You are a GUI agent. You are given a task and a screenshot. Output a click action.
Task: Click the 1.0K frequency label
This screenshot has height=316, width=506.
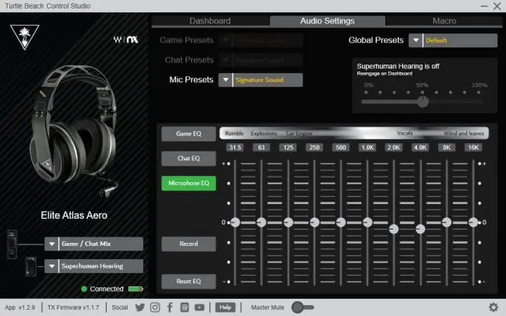click(x=367, y=148)
